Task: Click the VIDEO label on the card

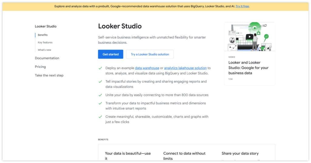Action: (x=232, y=57)
